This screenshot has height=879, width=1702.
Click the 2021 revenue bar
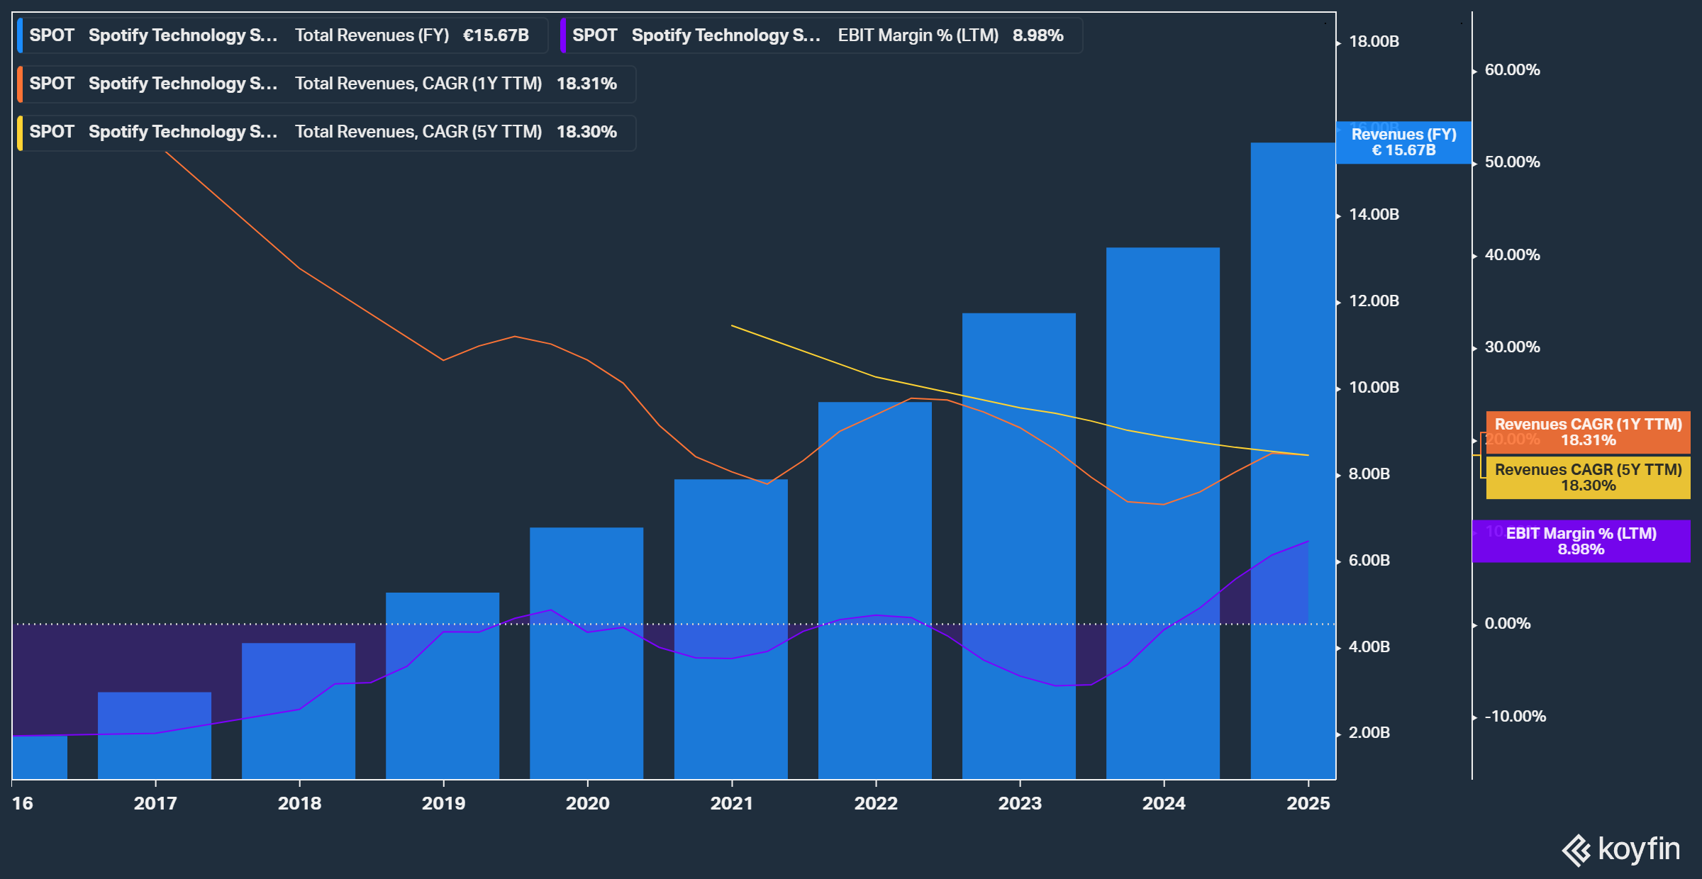pos(731,629)
